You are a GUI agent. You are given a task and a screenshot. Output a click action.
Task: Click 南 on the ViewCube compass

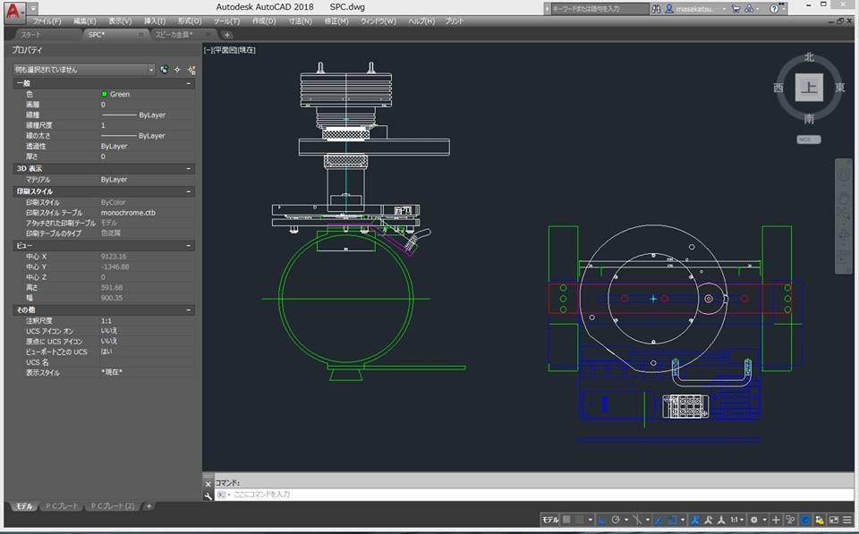(809, 118)
